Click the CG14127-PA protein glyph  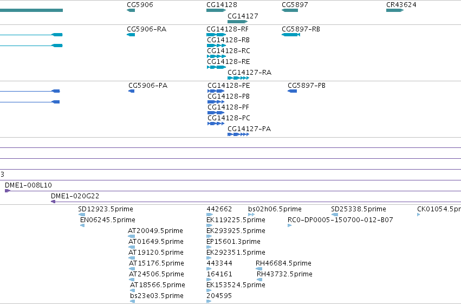(238, 134)
